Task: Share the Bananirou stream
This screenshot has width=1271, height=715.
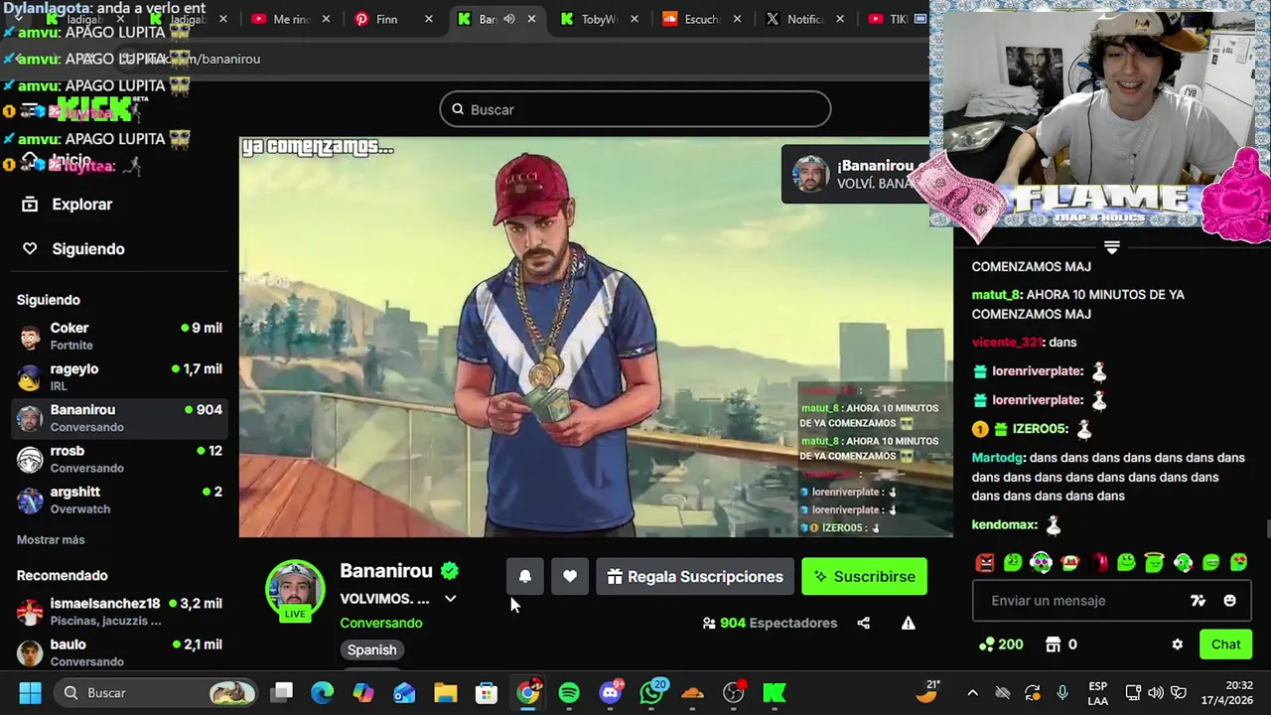Action: [x=864, y=624]
